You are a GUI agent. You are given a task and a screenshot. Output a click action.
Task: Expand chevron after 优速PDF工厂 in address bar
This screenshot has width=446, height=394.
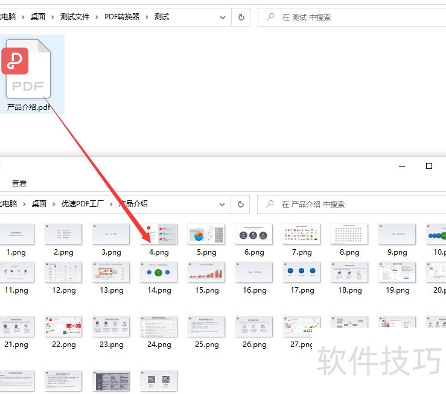tap(111, 204)
